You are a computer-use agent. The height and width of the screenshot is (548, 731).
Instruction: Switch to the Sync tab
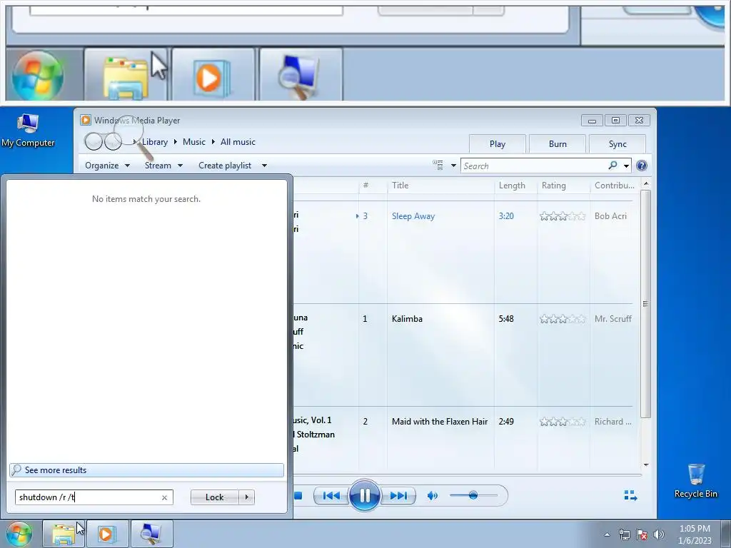(617, 144)
